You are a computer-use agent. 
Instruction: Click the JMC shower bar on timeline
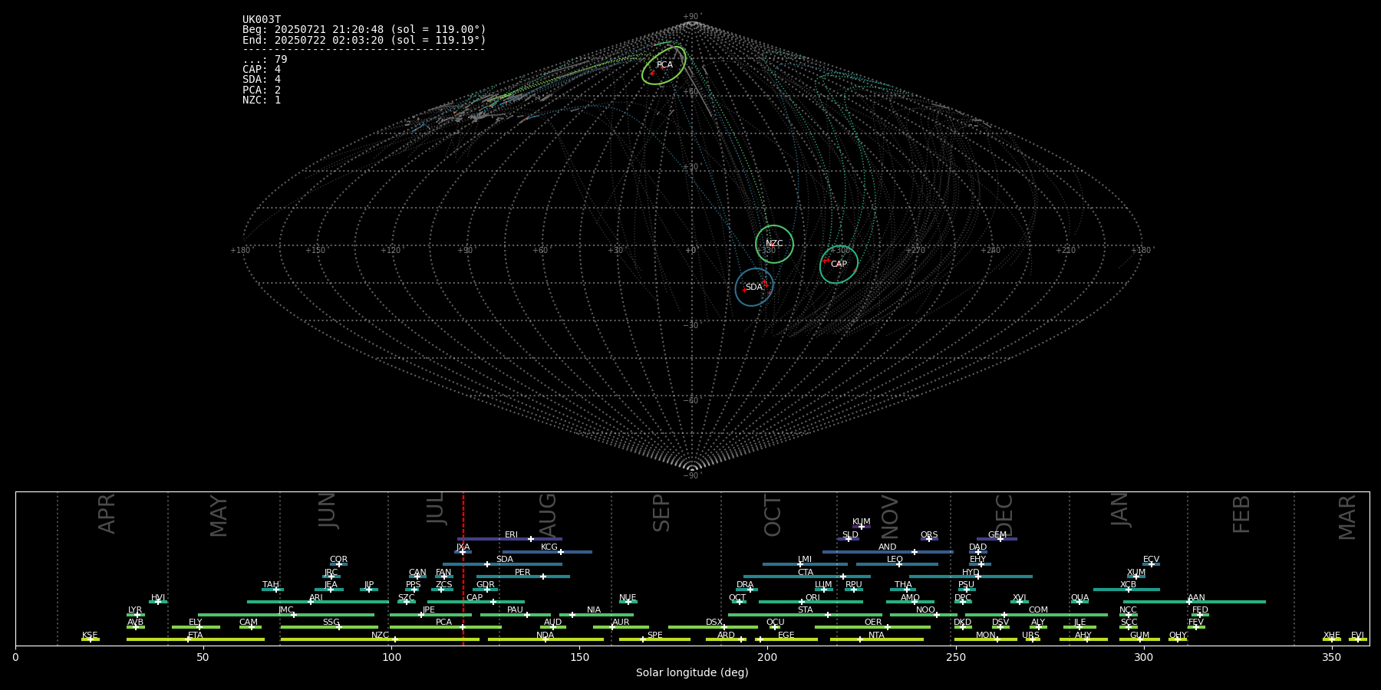coord(286,615)
